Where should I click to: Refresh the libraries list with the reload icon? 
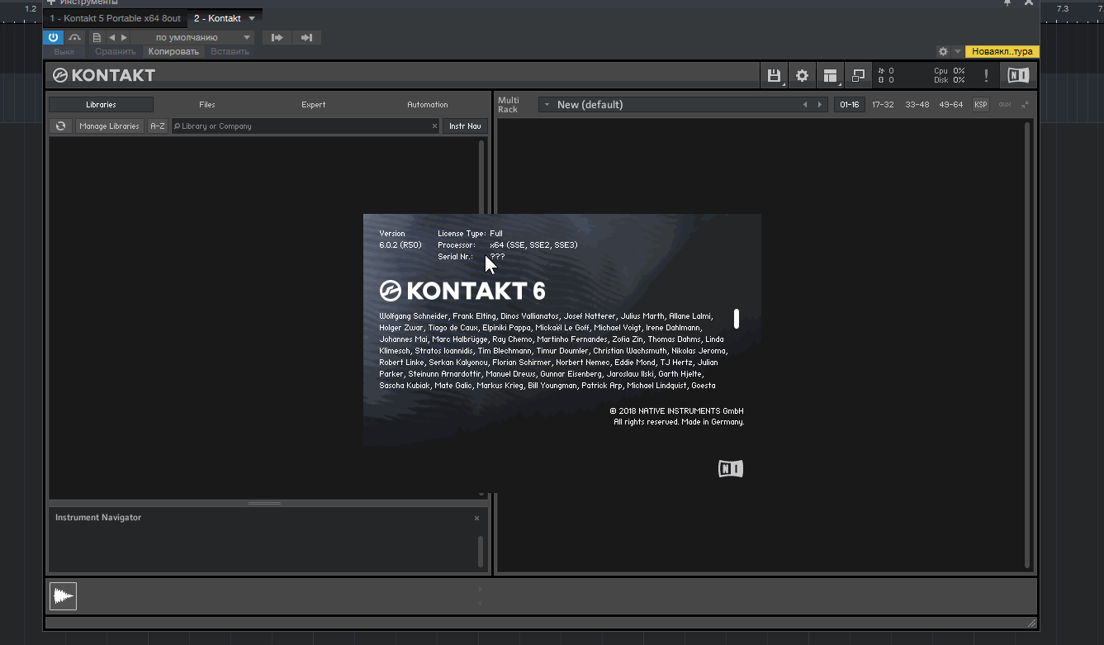pos(60,126)
